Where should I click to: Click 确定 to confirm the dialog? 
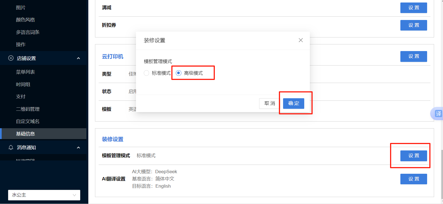tap(293, 103)
